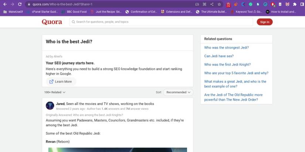This screenshot has width=305, height=152.
Task: Open Can Jedi have sex? question
Action: pos(219,56)
